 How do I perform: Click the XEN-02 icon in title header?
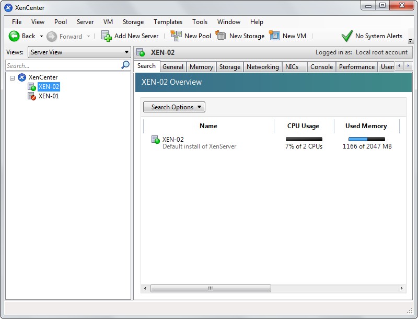point(141,52)
